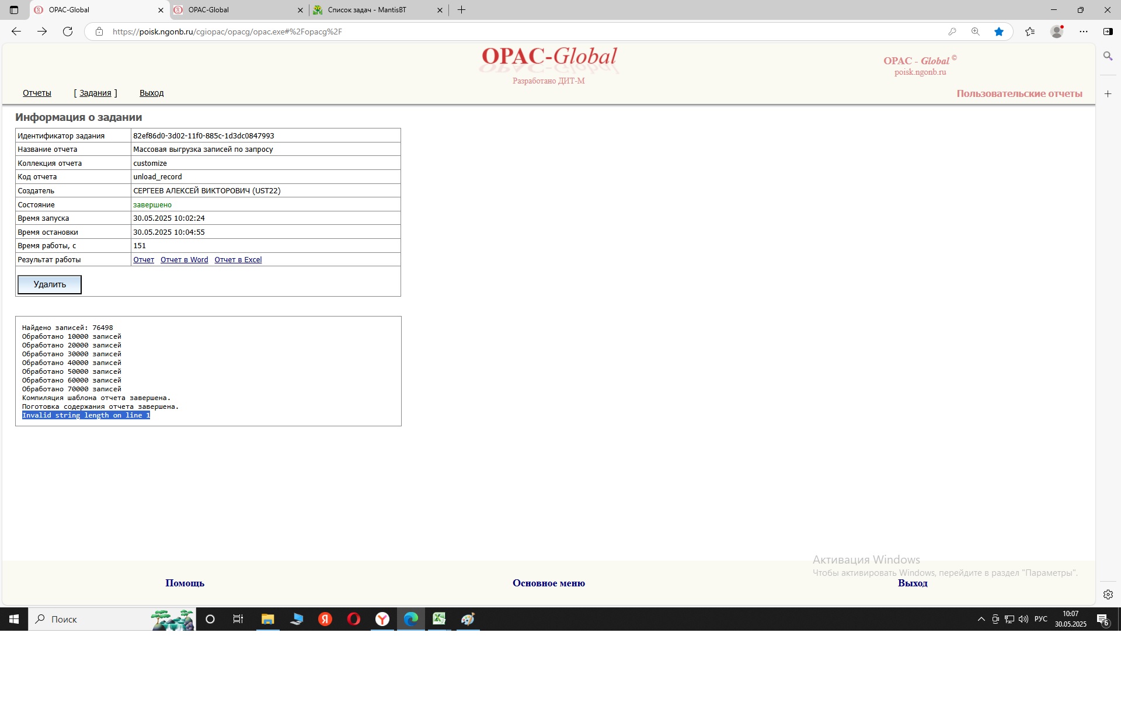Screen dimensions: 1121x723
Task: Open the saved passwords key icon
Action: click(952, 32)
